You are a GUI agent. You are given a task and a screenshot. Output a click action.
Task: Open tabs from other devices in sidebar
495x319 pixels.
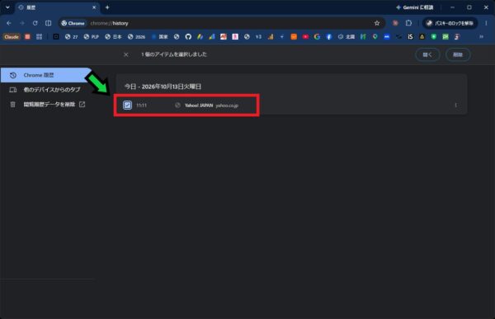coord(47,90)
